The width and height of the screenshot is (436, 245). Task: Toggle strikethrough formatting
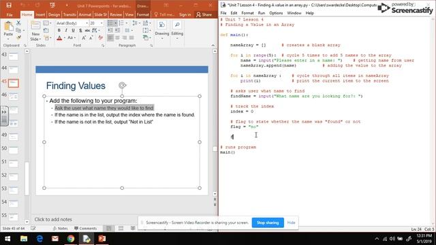tap(87, 30)
